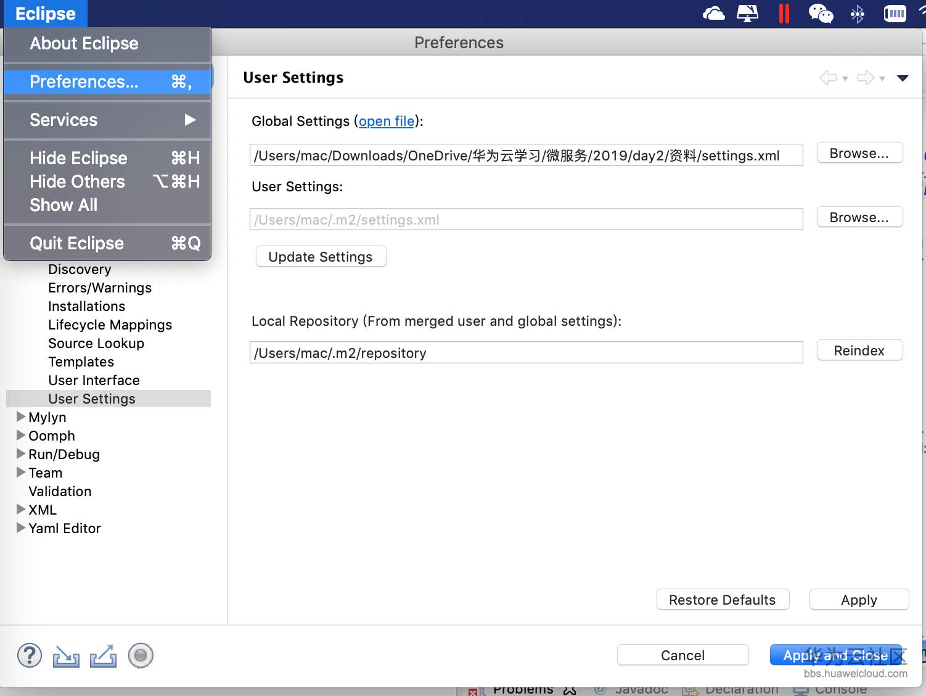Select XML in the preferences tree
Viewport: 926px width, 696px height.
pos(43,510)
